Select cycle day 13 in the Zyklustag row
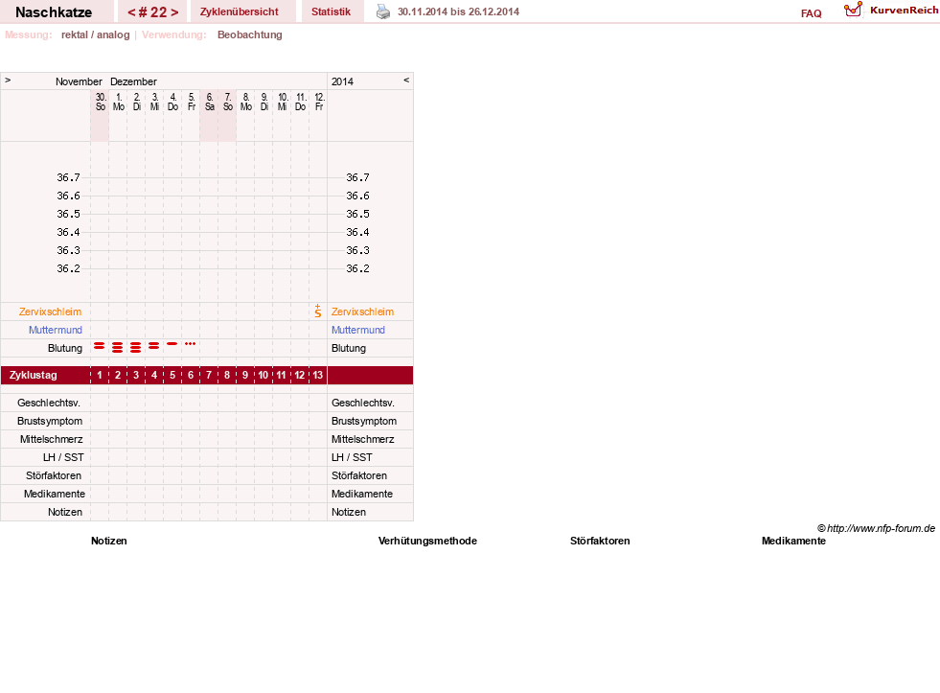This screenshot has width=940, height=693. coord(318,376)
